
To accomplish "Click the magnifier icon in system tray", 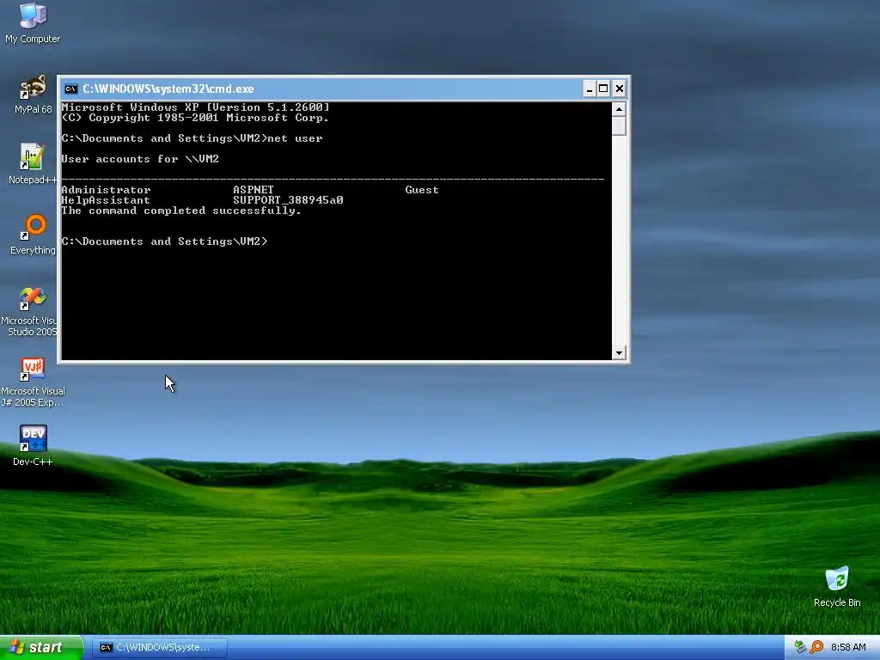I will [816, 647].
